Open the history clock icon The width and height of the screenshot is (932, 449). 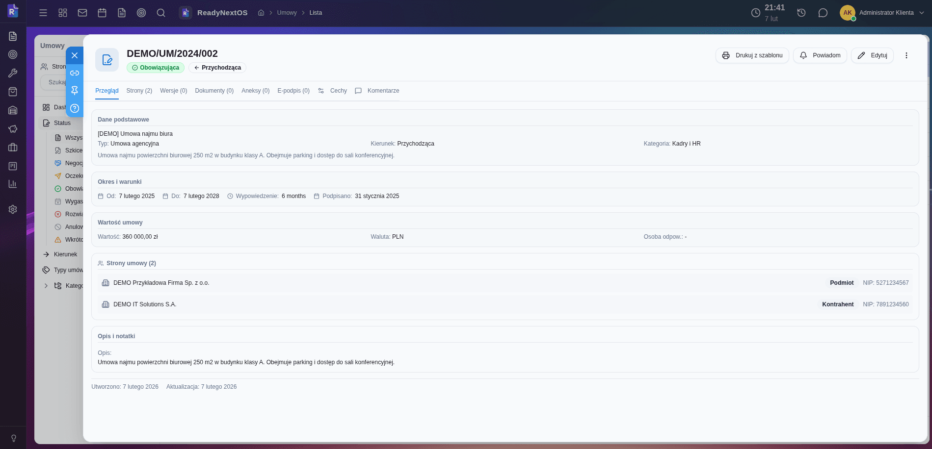(801, 13)
